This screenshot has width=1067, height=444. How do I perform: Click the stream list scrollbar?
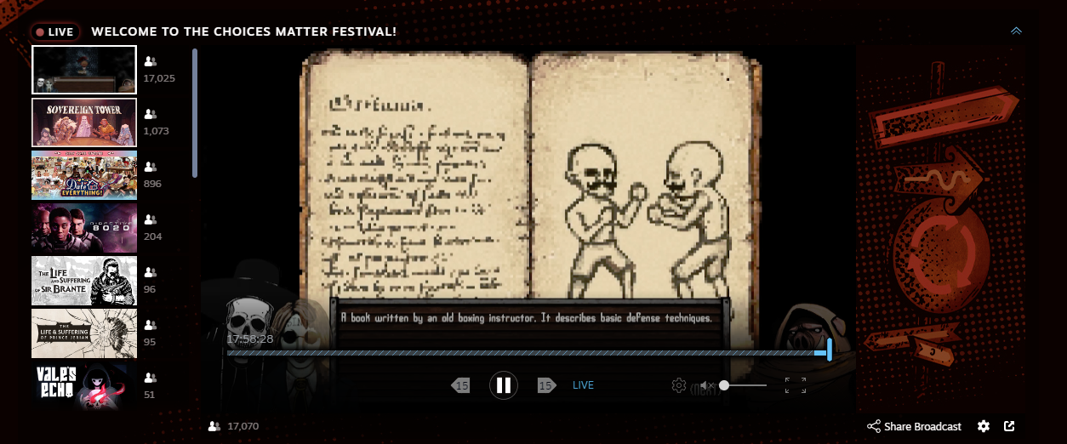[195, 112]
